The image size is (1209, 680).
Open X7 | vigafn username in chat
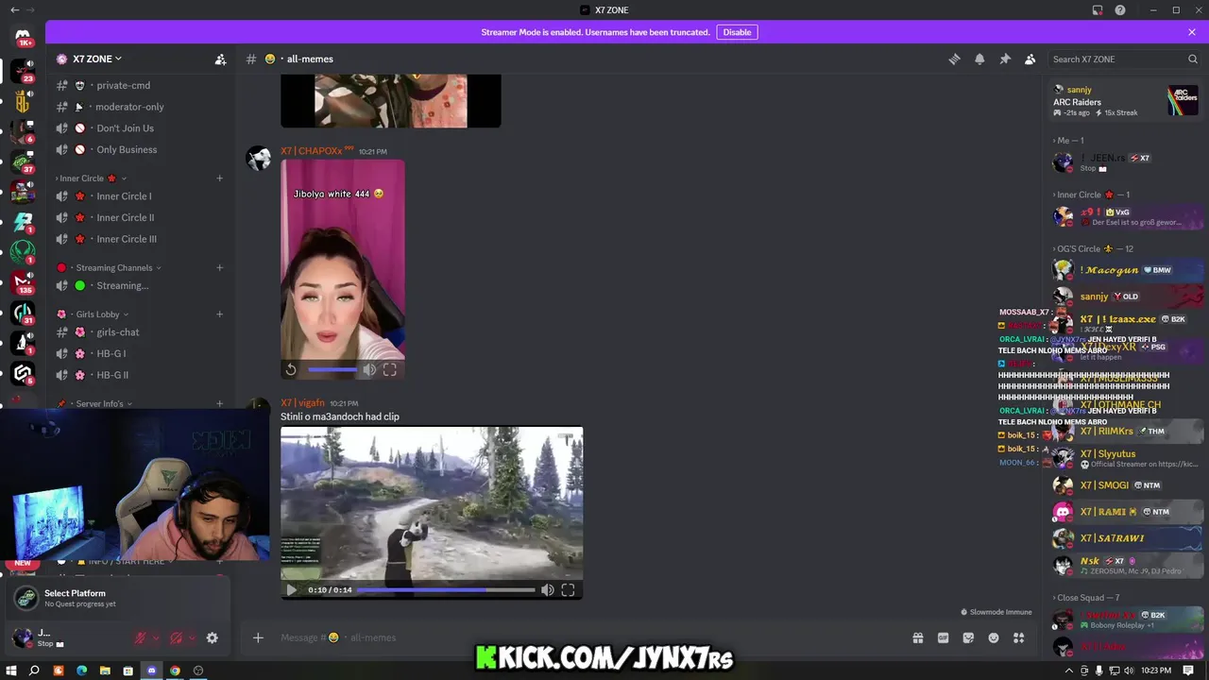[x=302, y=403]
